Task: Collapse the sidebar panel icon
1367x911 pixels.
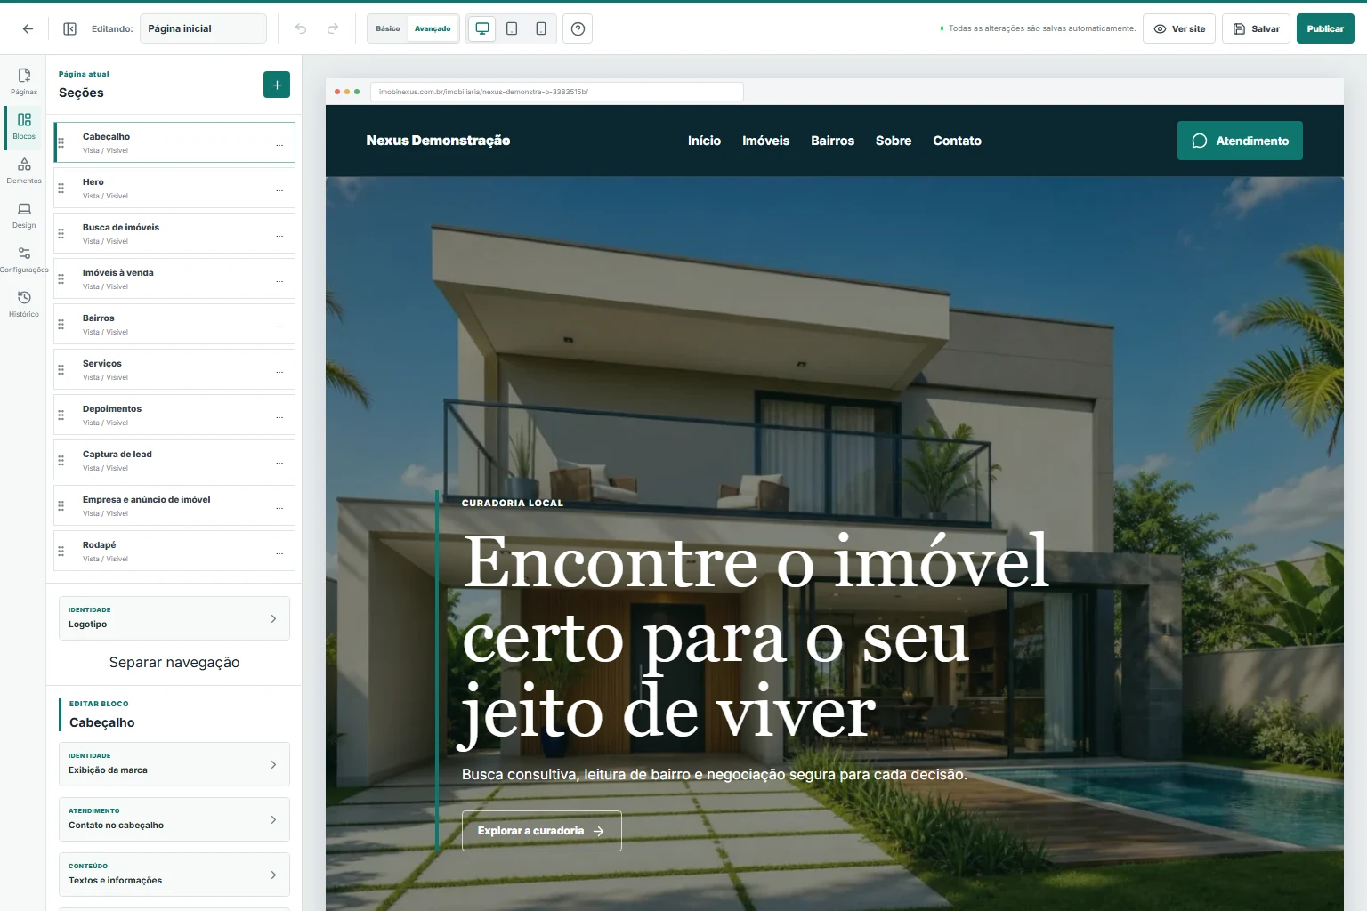Action: (x=70, y=28)
